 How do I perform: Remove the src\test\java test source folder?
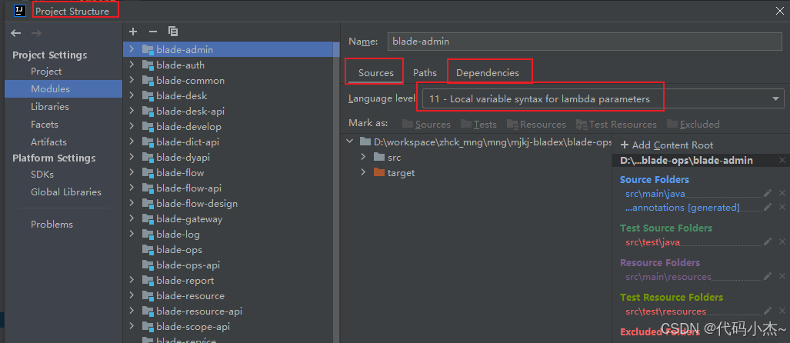[782, 242]
